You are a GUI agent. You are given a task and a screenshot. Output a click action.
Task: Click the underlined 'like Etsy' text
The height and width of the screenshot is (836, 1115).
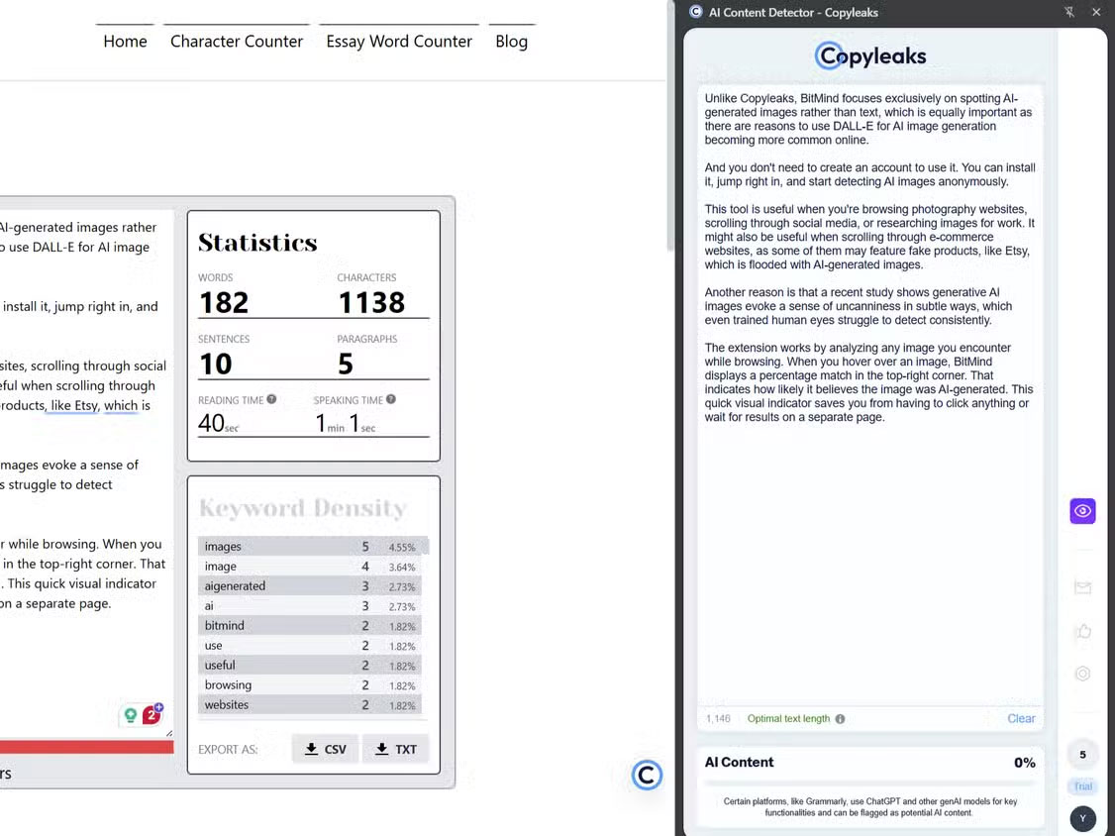coord(74,405)
